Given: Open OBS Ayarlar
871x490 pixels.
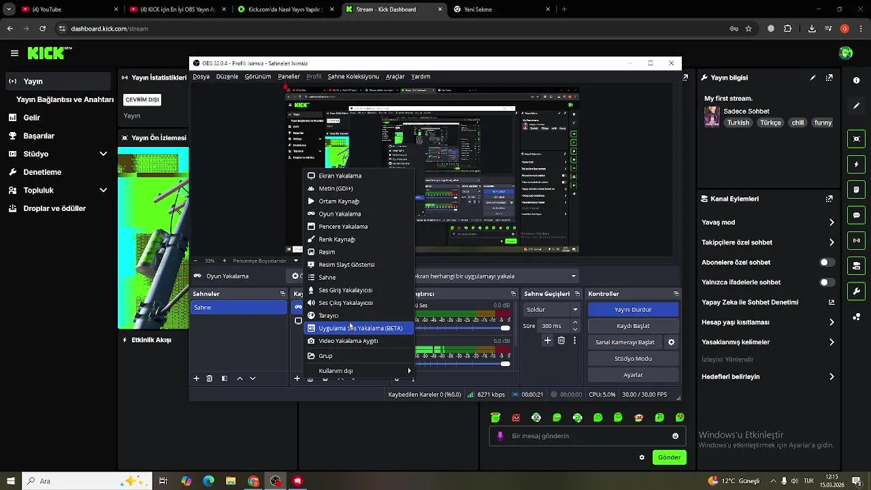Looking at the screenshot, I should click(x=633, y=375).
